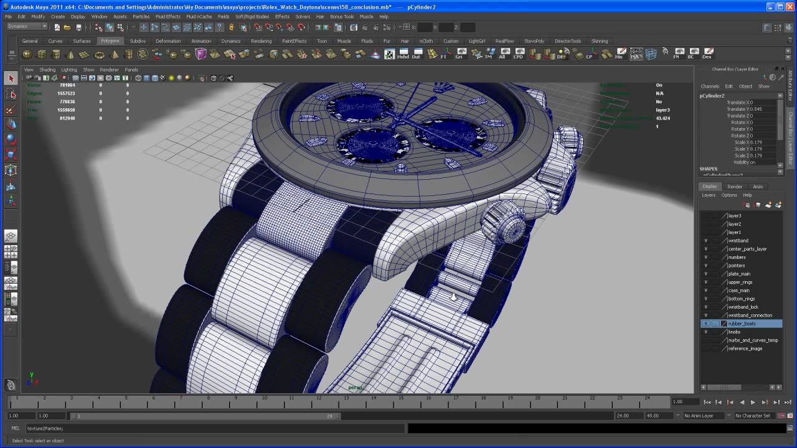
Task: Click the play forward button
Action: tap(753, 402)
